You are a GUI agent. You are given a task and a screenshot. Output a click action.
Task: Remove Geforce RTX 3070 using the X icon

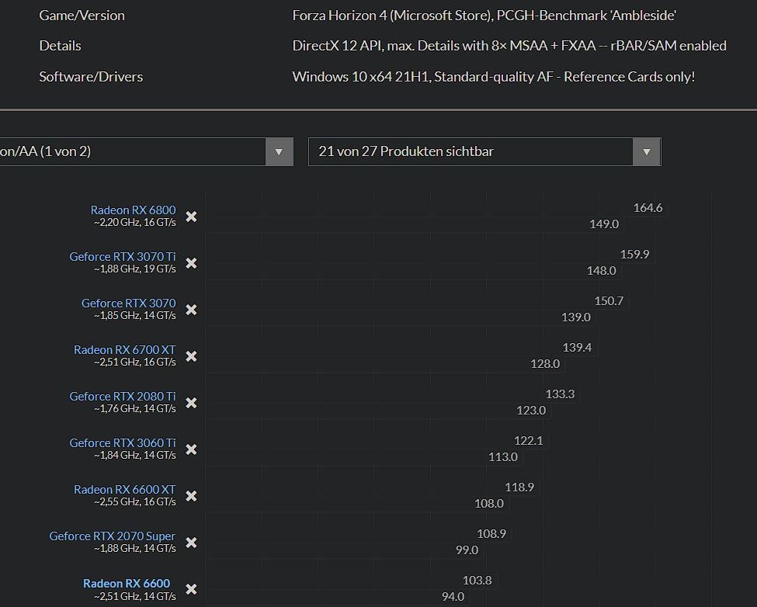(191, 310)
